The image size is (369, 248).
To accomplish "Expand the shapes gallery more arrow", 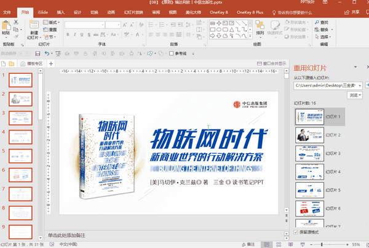I will [250, 36].
